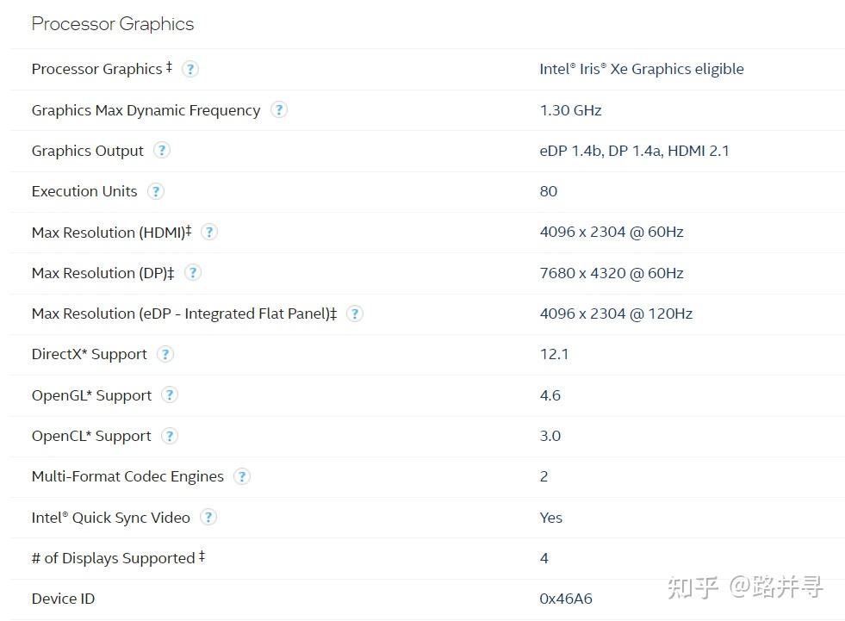Viewport: 845px width, 621px height.
Task: Click the eDP 1.4b, DP 1.4a, HDMI 2.1 text
Action: [634, 151]
